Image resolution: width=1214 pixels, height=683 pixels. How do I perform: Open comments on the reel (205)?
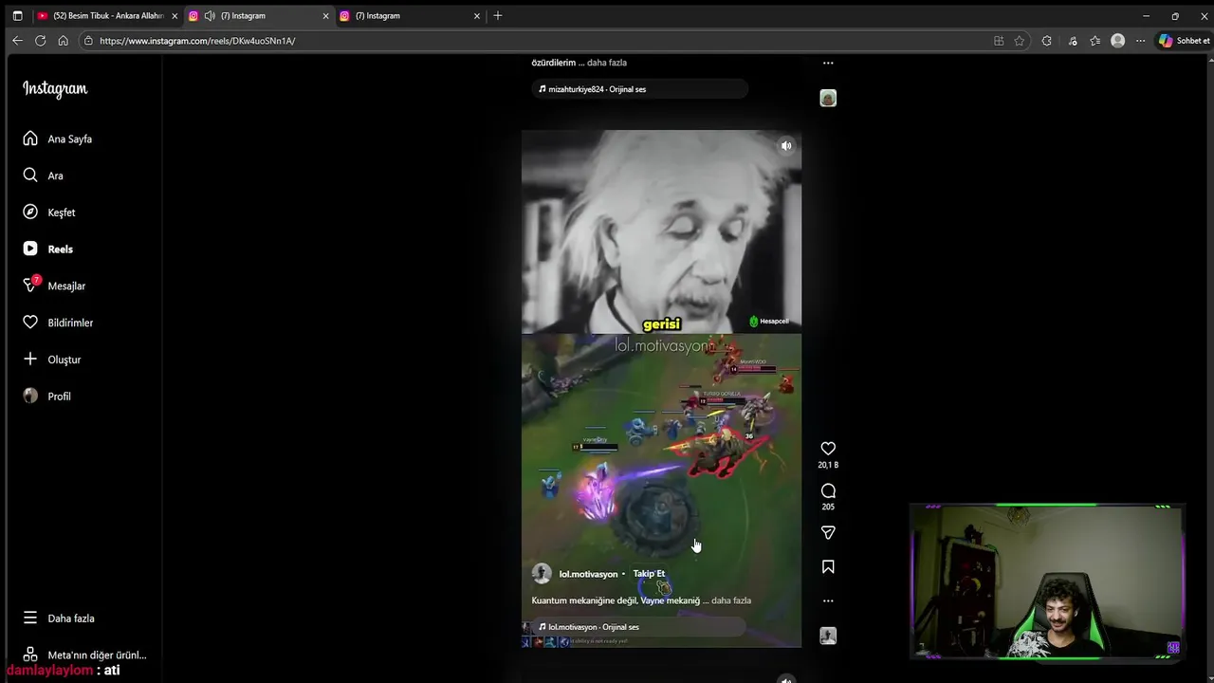coord(828,490)
